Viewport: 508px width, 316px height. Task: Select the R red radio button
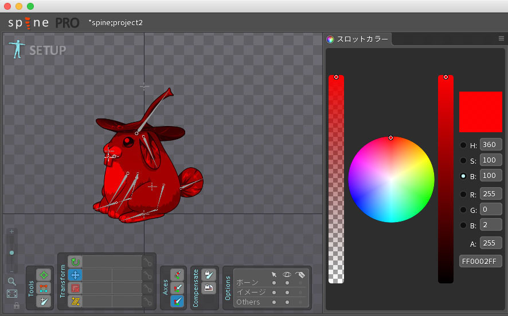463,195
